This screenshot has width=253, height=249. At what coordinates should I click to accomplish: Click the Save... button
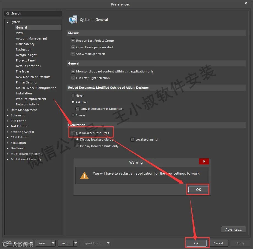[x=43, y=243]
